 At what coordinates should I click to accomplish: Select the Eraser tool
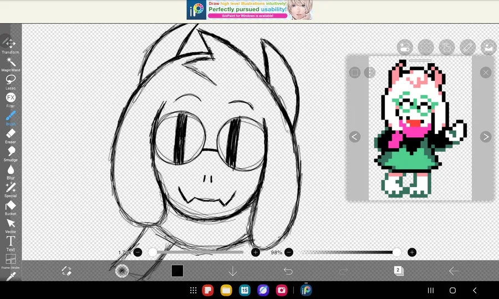click(x=11, y=136)
